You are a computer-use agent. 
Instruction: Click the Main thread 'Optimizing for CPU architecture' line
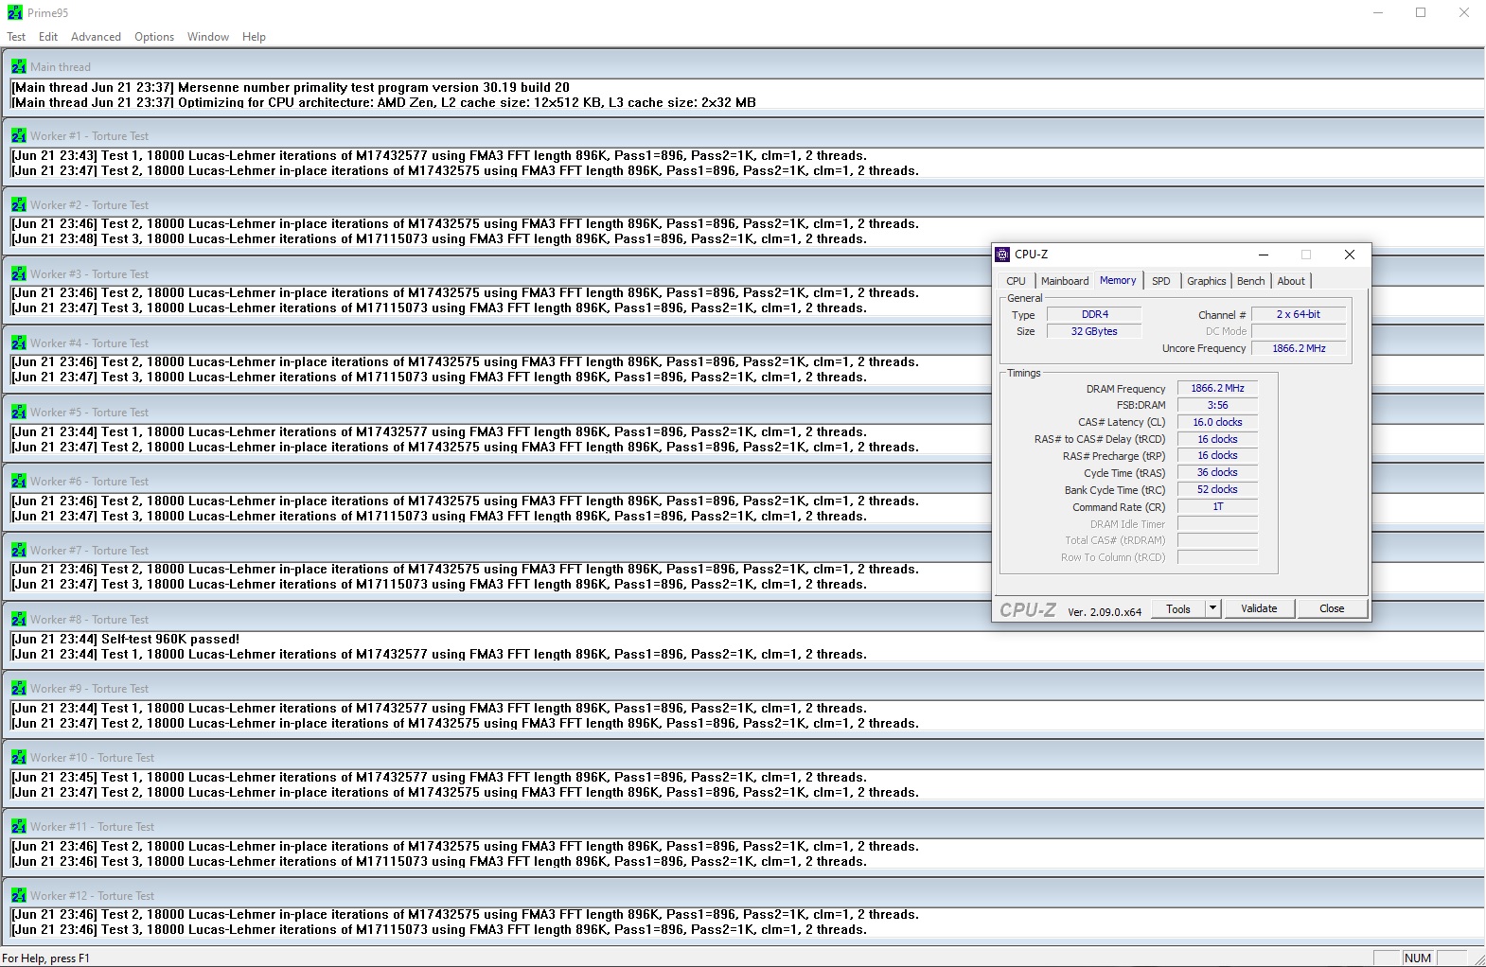coord(383,102)
